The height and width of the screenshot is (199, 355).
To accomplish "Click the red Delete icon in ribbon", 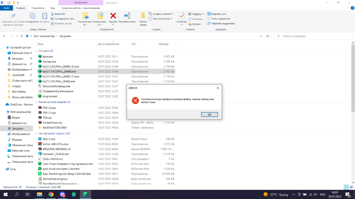I will point(113,16).
